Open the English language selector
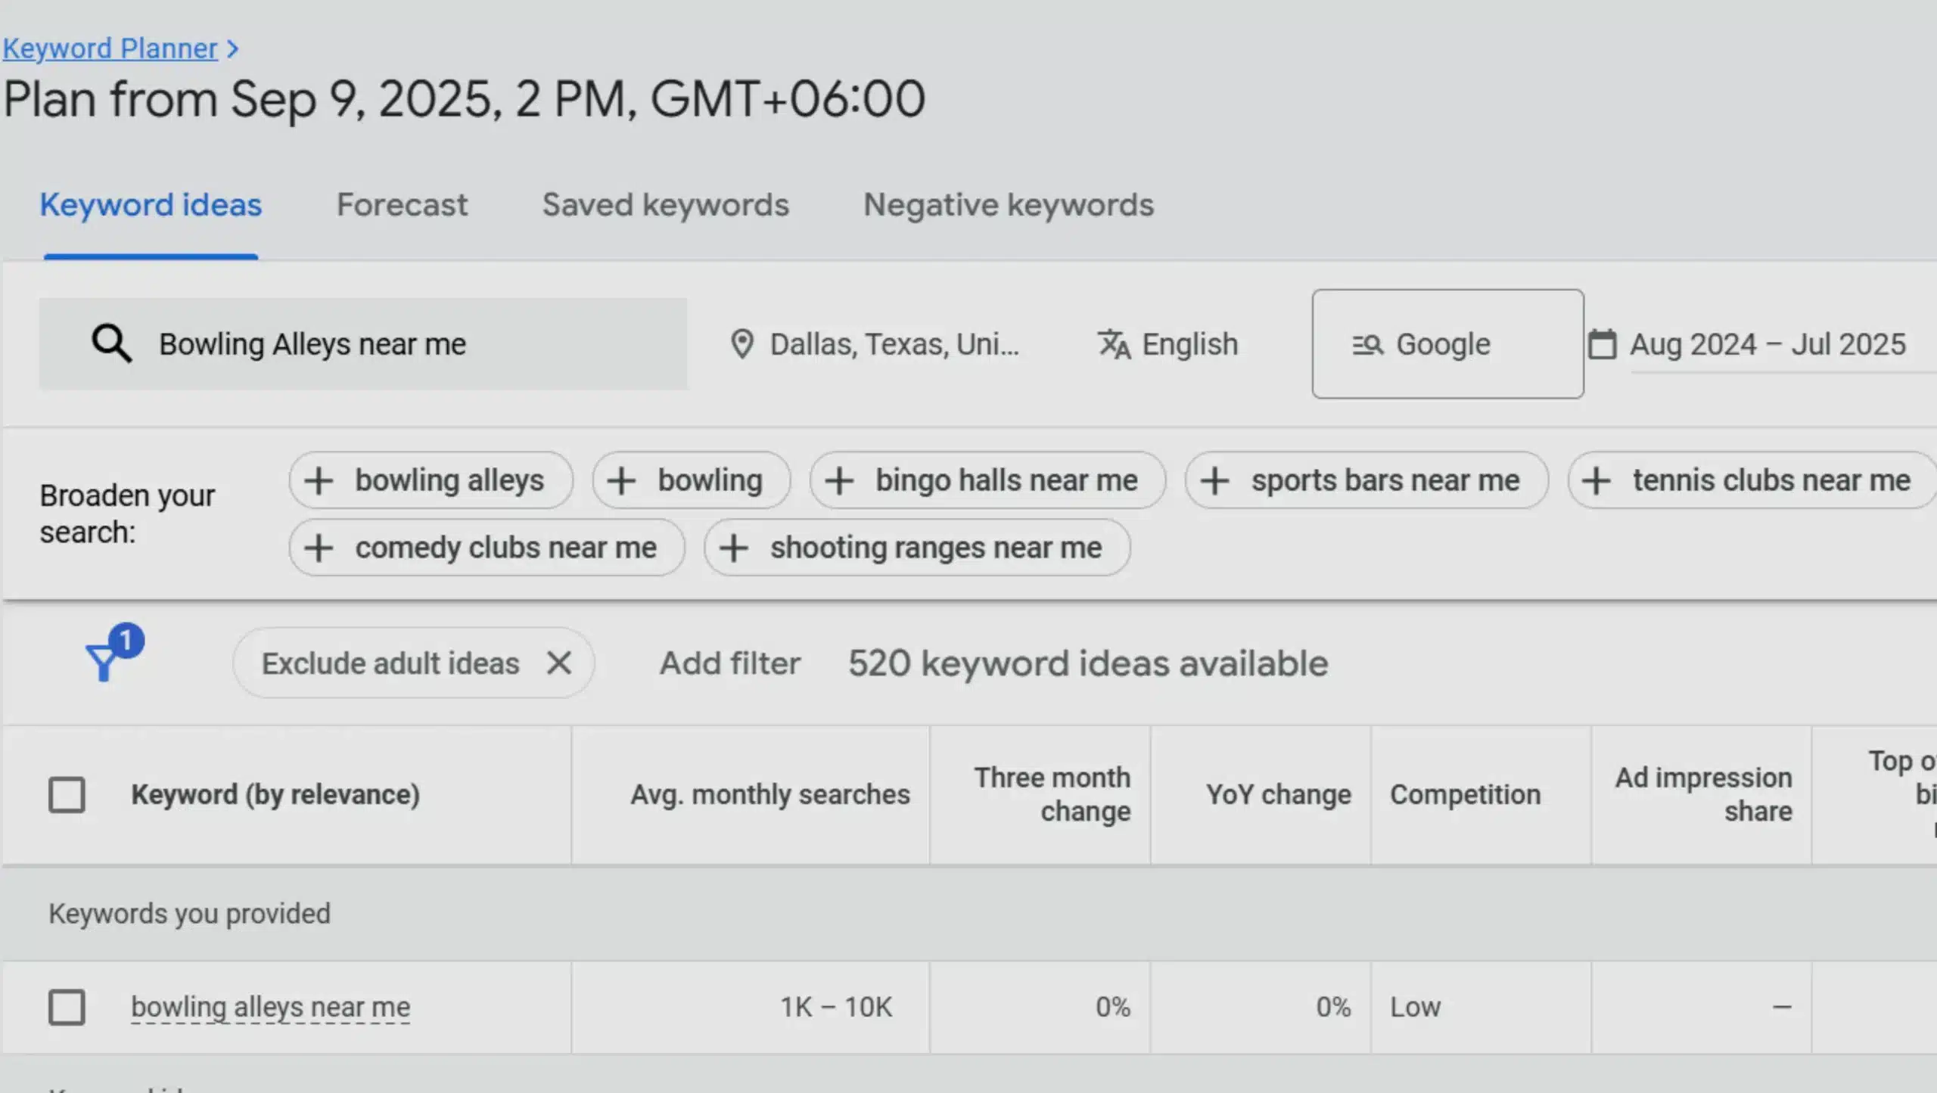This screenshot has width=1937, height=1093. (x=1189, y=344)
